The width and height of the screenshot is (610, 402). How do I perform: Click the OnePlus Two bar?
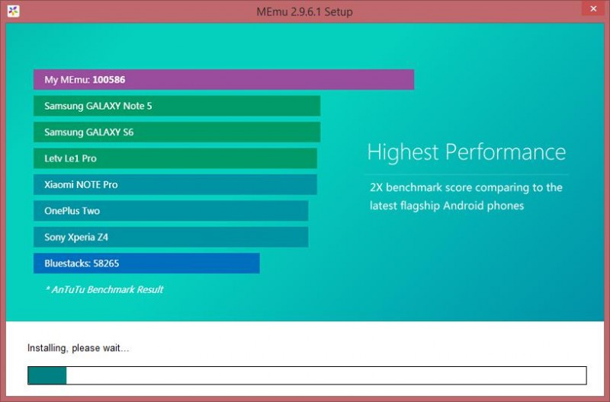171,211
